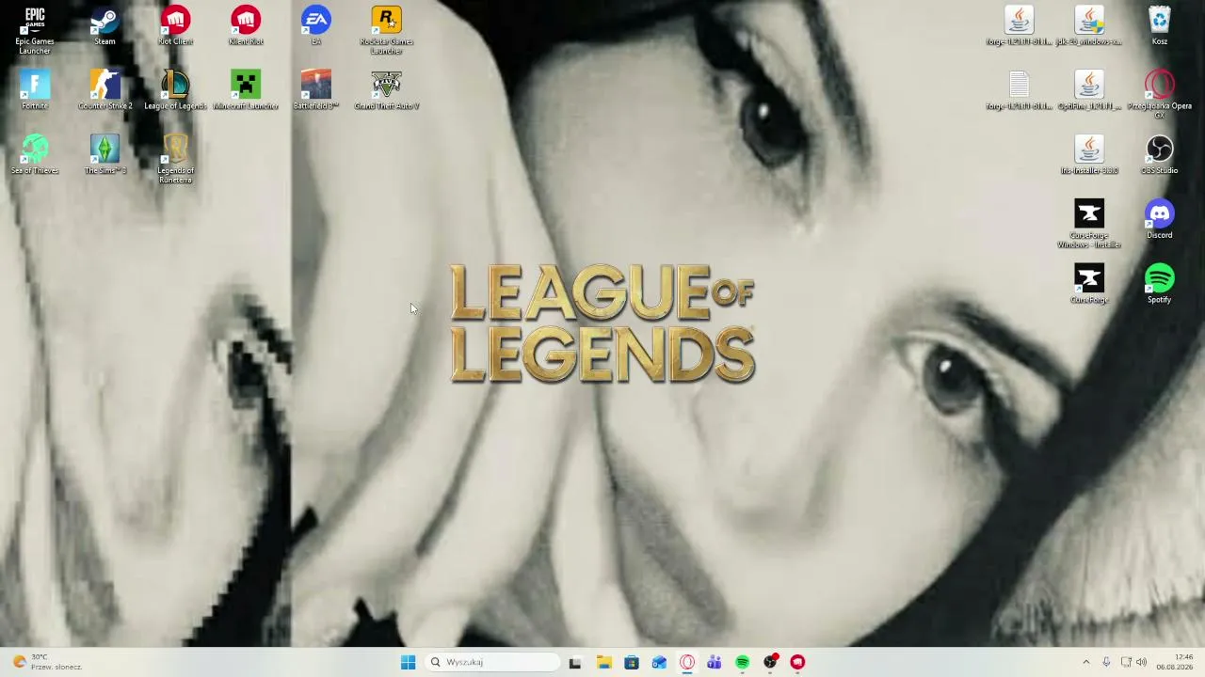
Task: Click the Counter Strike 2 shortcut
Action: tap(104, 90)
